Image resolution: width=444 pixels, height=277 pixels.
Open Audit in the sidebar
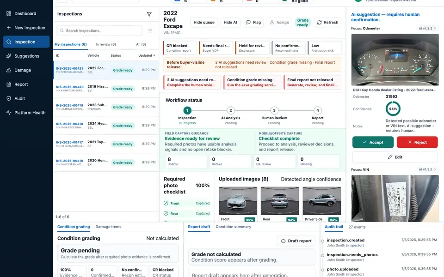pyautogui.click(x=26, y=98)
